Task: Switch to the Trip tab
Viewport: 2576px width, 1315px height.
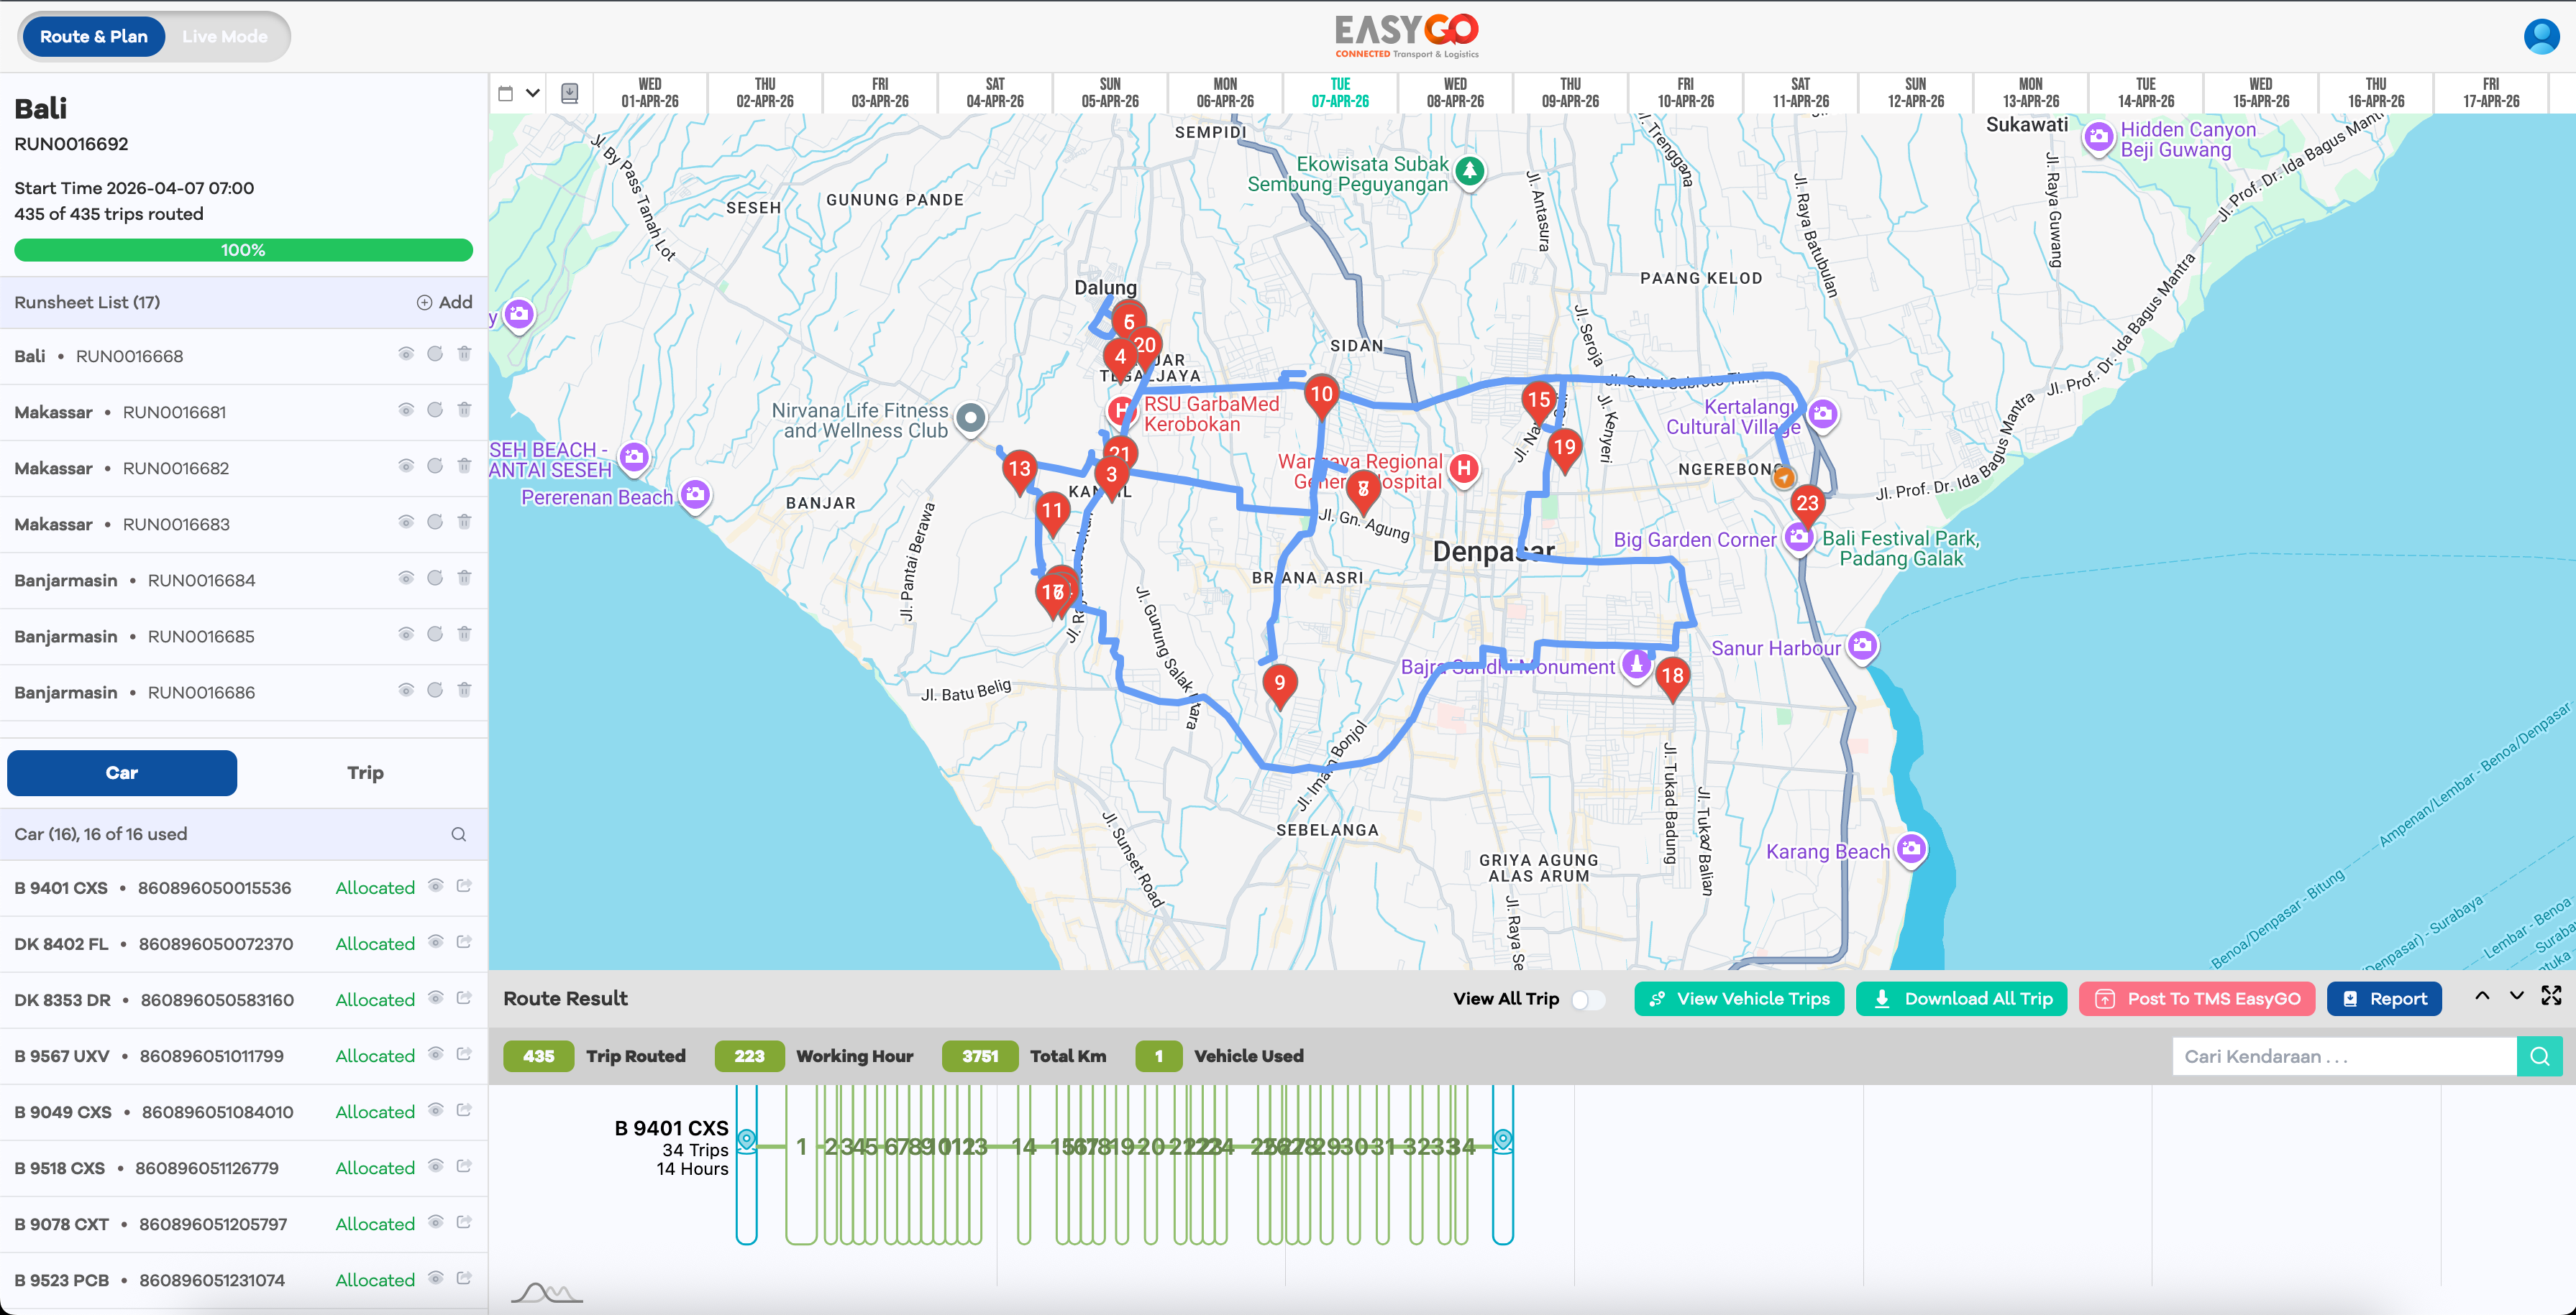Action: point(366,772)
